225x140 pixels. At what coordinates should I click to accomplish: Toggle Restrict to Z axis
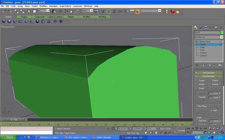pyautogui.click(x=114, y=11)
